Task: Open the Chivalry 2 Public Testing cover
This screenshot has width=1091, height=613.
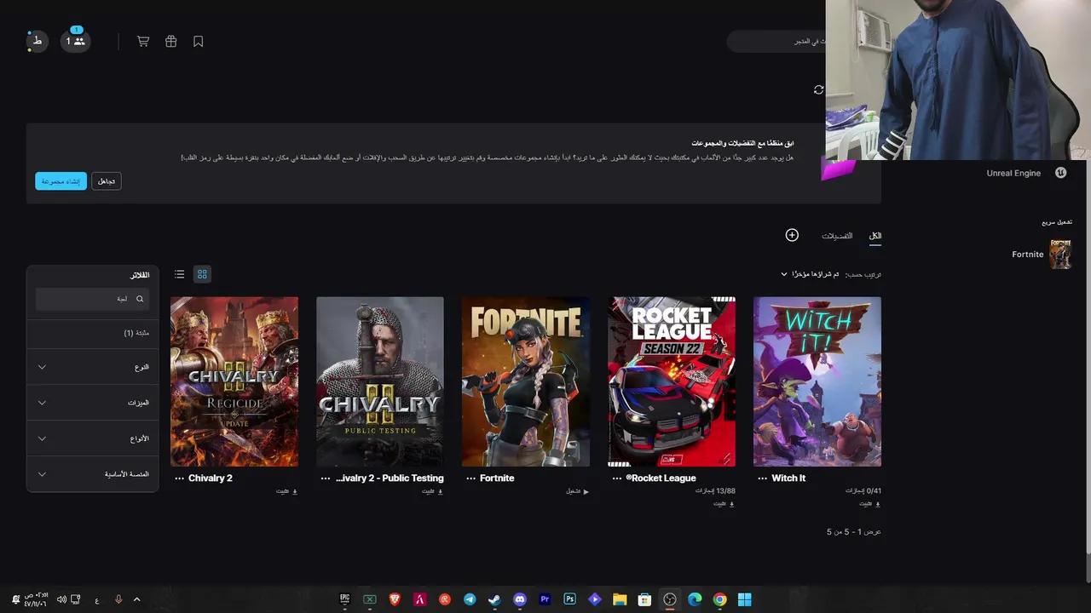Action: tap(380, 381)
